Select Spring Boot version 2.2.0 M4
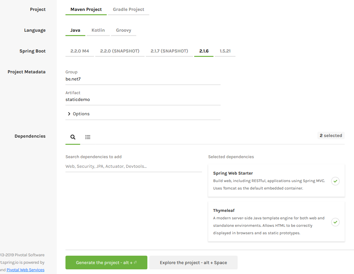 pyautogui.click(x=80, y=51)
